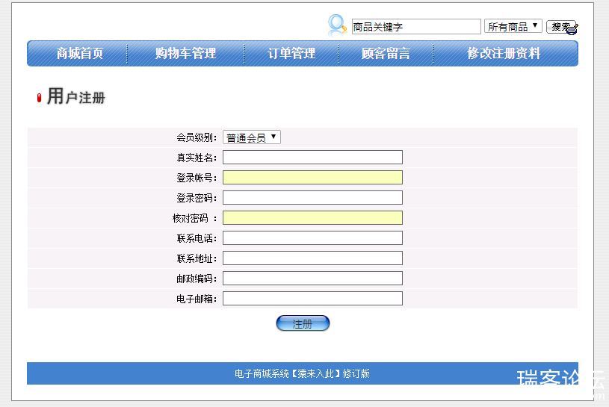Focus the 登录帐号 input field

coord(312,178)
